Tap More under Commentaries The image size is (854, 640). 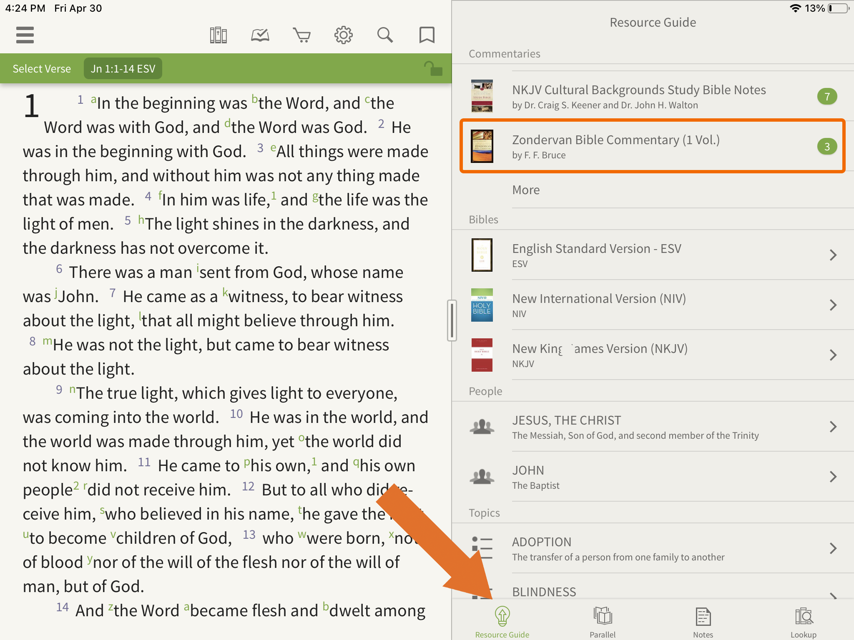[x=526, y=190]
